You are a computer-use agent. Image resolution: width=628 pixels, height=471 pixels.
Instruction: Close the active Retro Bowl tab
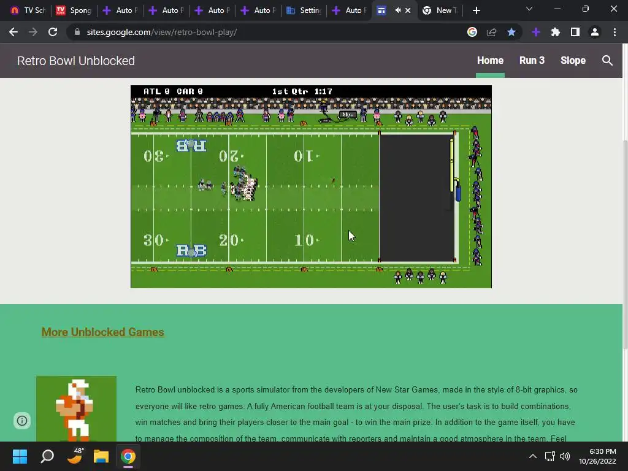click(x=408, y=10)
